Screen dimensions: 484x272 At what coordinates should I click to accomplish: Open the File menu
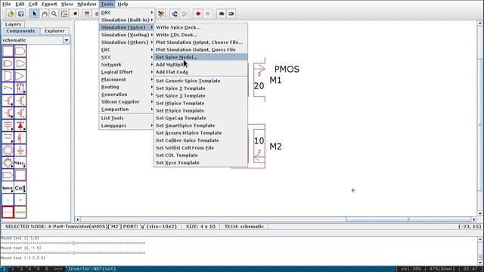click(x=7, y=4)
